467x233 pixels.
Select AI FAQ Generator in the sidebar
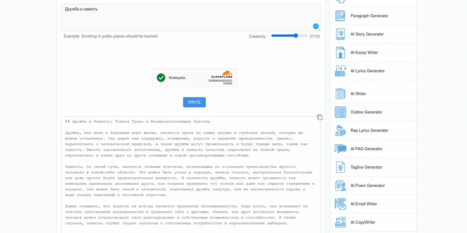click(367, 149)
